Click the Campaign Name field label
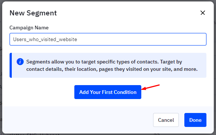The height and width of the screenshot is (135, 216). coord(29,28)
